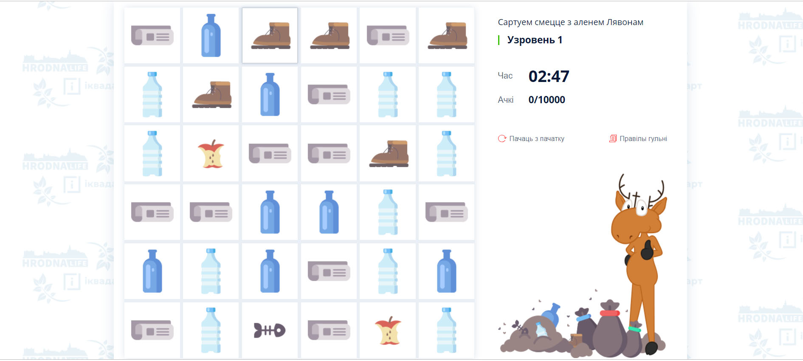Select the newspaper tile in the fifth row

[x=329, y=271]
